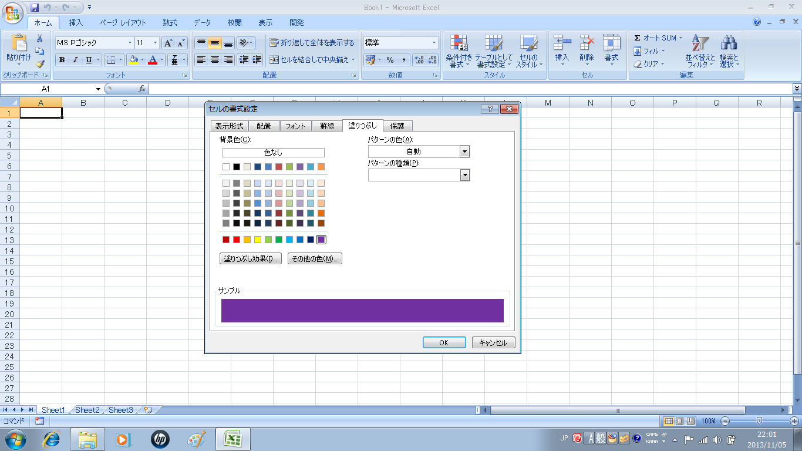Image resolution: width=802 pixels, height=451 pixels.
Task: Expand the パターンの種類 (pattern type) dropdown
Action: coord(464,175)
